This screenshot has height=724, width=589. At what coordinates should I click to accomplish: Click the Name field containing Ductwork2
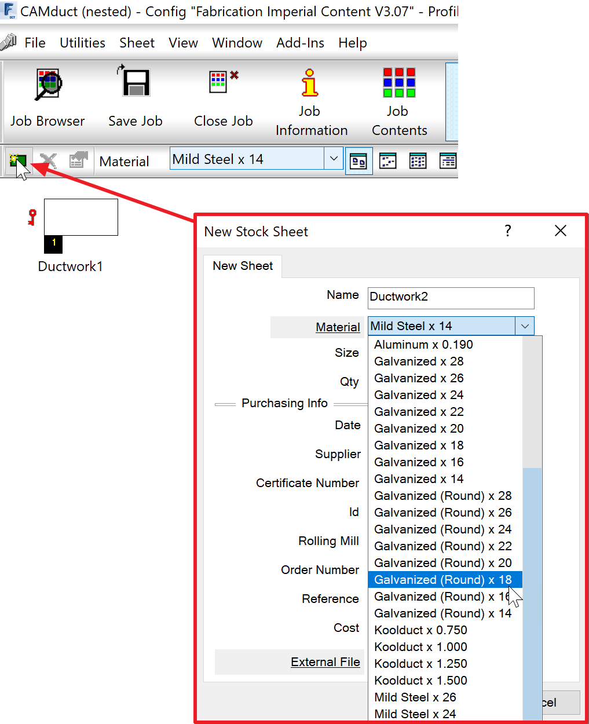click(x=451, y=298)
